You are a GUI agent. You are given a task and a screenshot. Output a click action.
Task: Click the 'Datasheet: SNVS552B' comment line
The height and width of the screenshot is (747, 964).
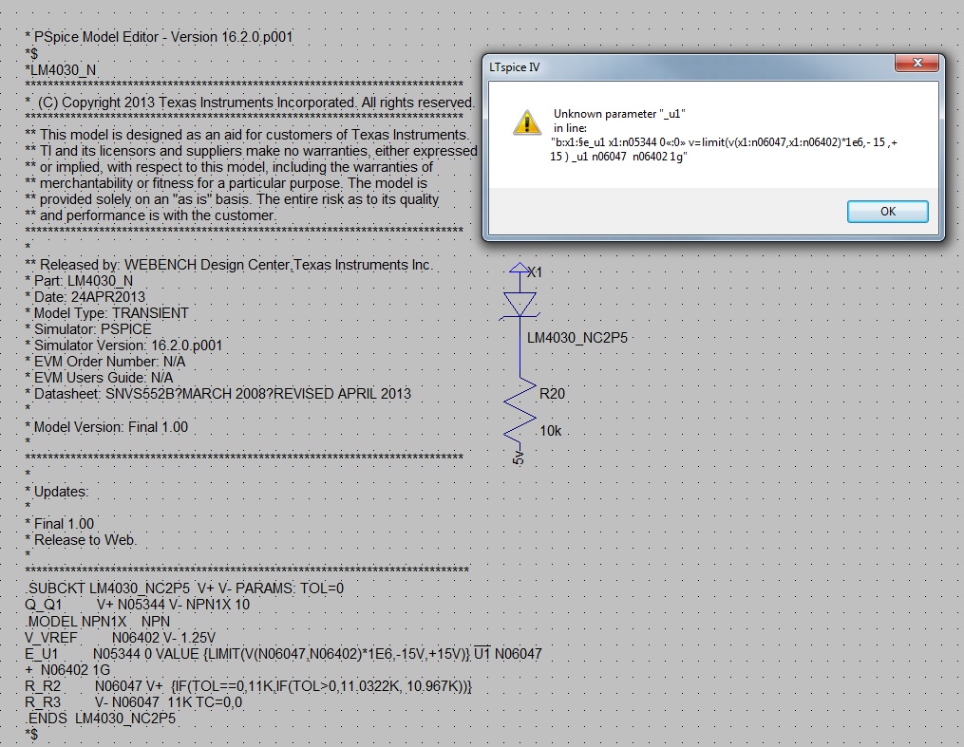[x=217, y=394]
